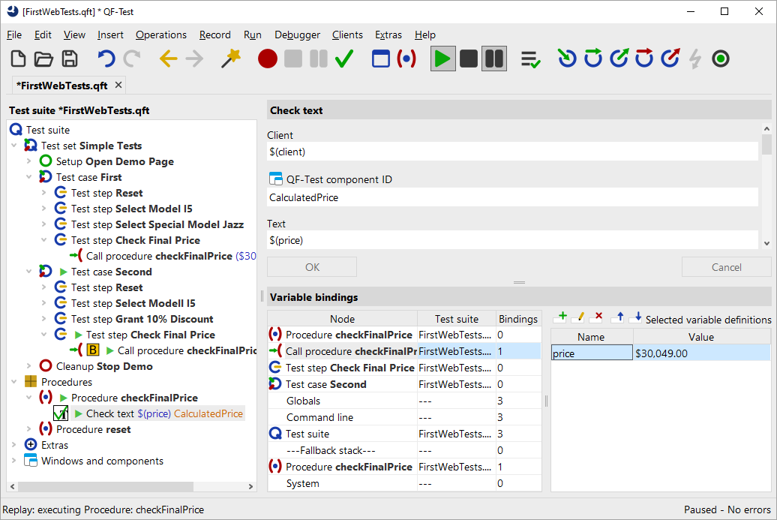Start test run with green play

click(x=442, y=59)
